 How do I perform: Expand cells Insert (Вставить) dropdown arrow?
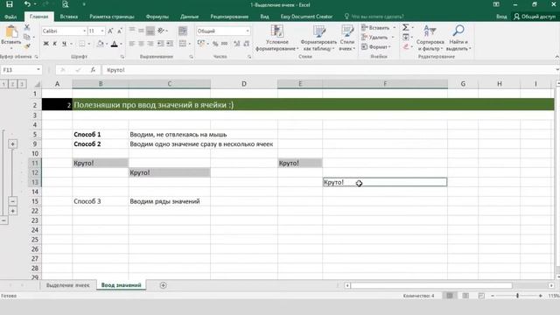click(395, 27)
